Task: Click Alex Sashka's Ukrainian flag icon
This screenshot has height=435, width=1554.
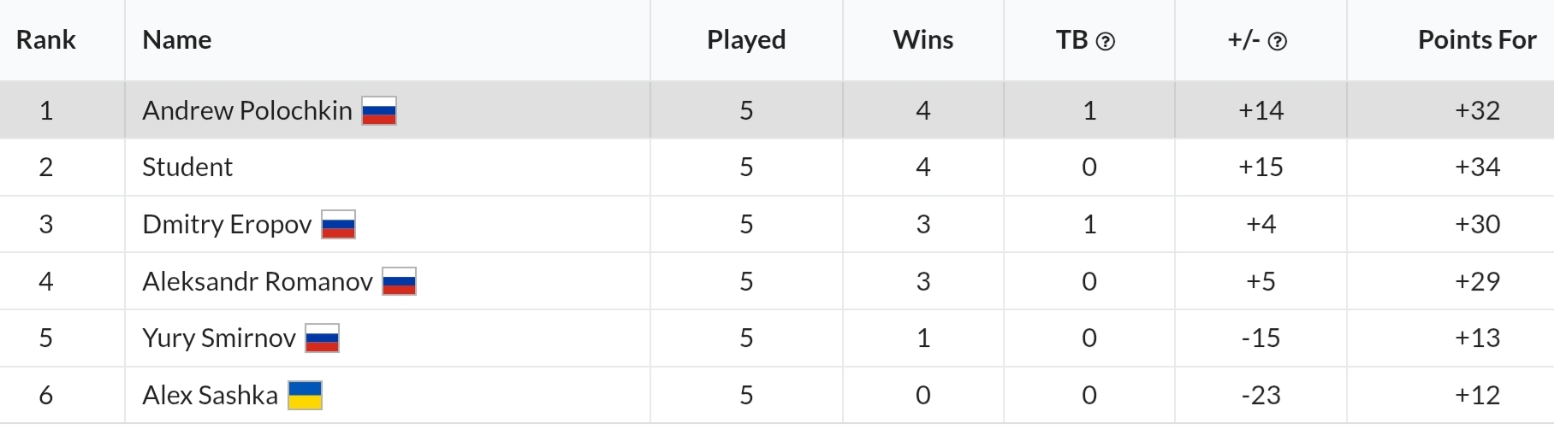Action: 305,396
